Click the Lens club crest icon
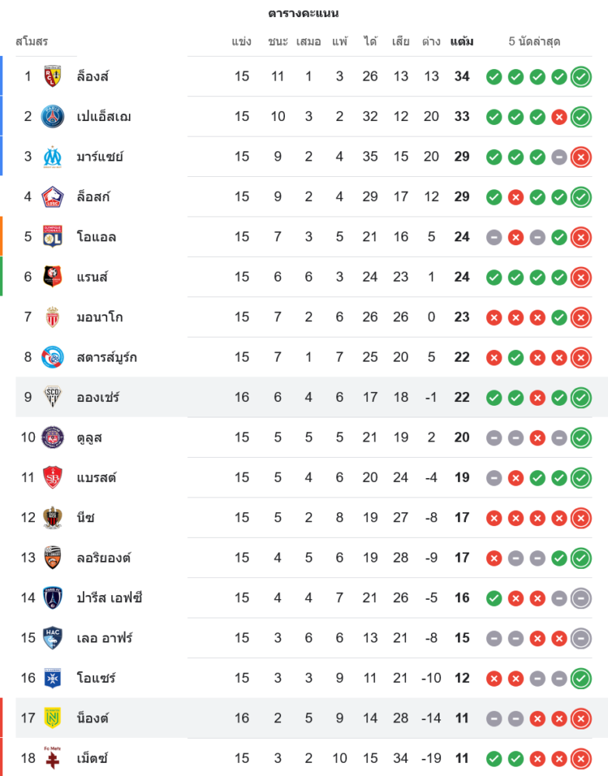Viewport: 608px width, 776px height. (x=52, y=76)
